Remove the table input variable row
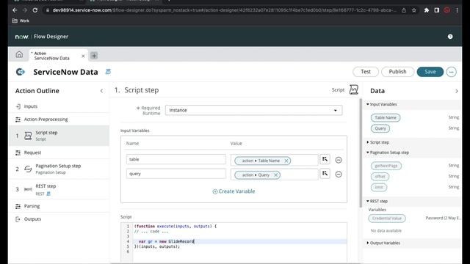Screen dimensions: 470x264 click(339, 160)
